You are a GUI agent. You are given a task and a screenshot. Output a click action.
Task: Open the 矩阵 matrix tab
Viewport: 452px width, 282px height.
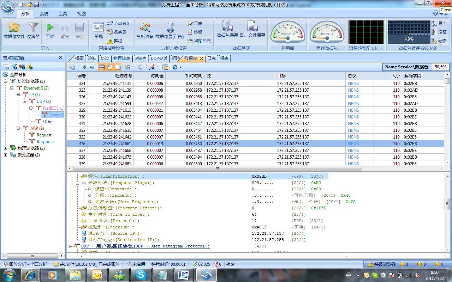(176, 58)
